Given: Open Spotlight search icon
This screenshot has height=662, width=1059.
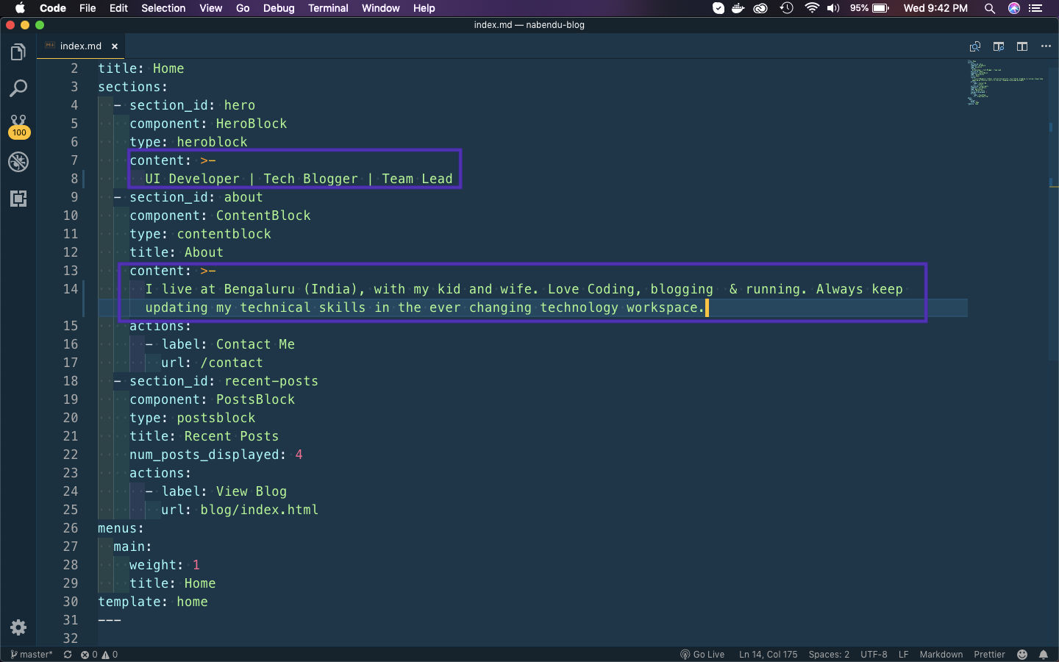Looking at the screenshot, I should (990, 8).
